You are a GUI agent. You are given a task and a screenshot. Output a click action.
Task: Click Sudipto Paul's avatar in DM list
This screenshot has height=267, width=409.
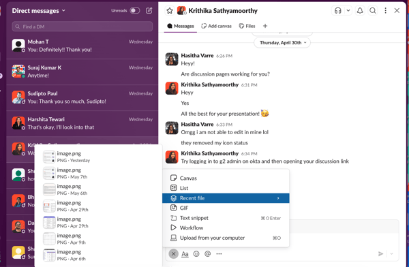tap(18, 97)
